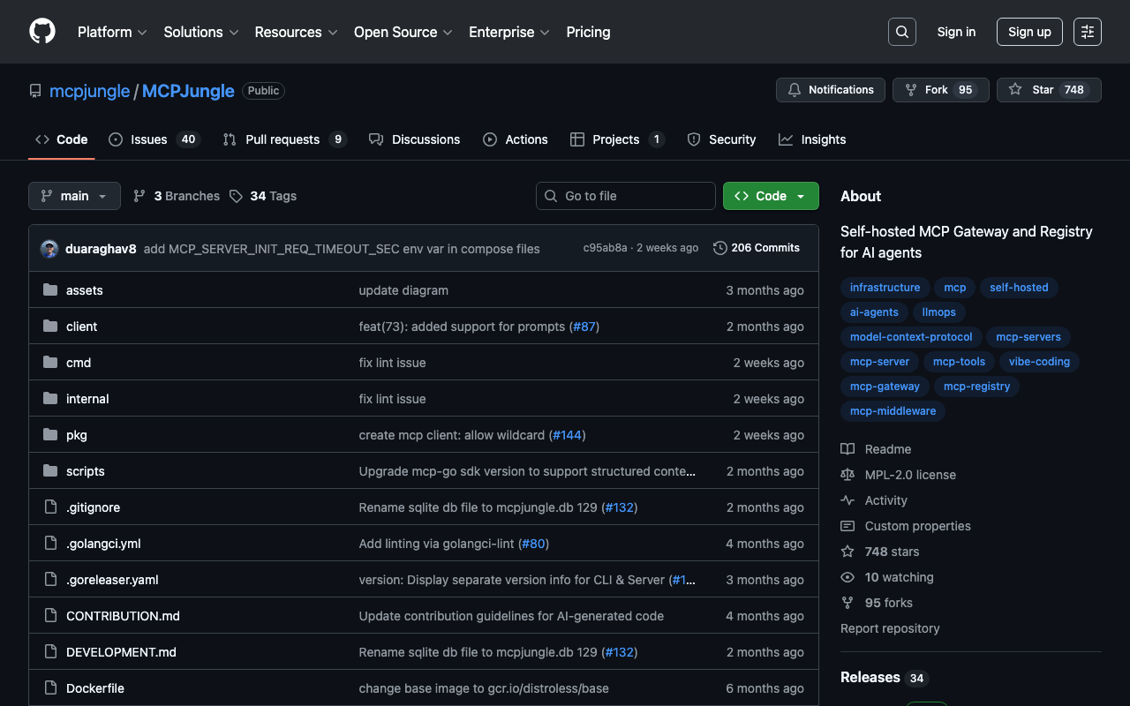This screenshot has height=706, width=1130.
Task: Click the Sign up button
Action: (x=1029, y=32)
